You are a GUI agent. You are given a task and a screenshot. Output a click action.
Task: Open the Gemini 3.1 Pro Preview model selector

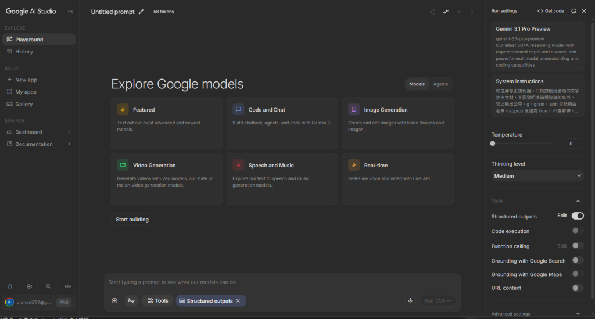click(x=537, y=46)
